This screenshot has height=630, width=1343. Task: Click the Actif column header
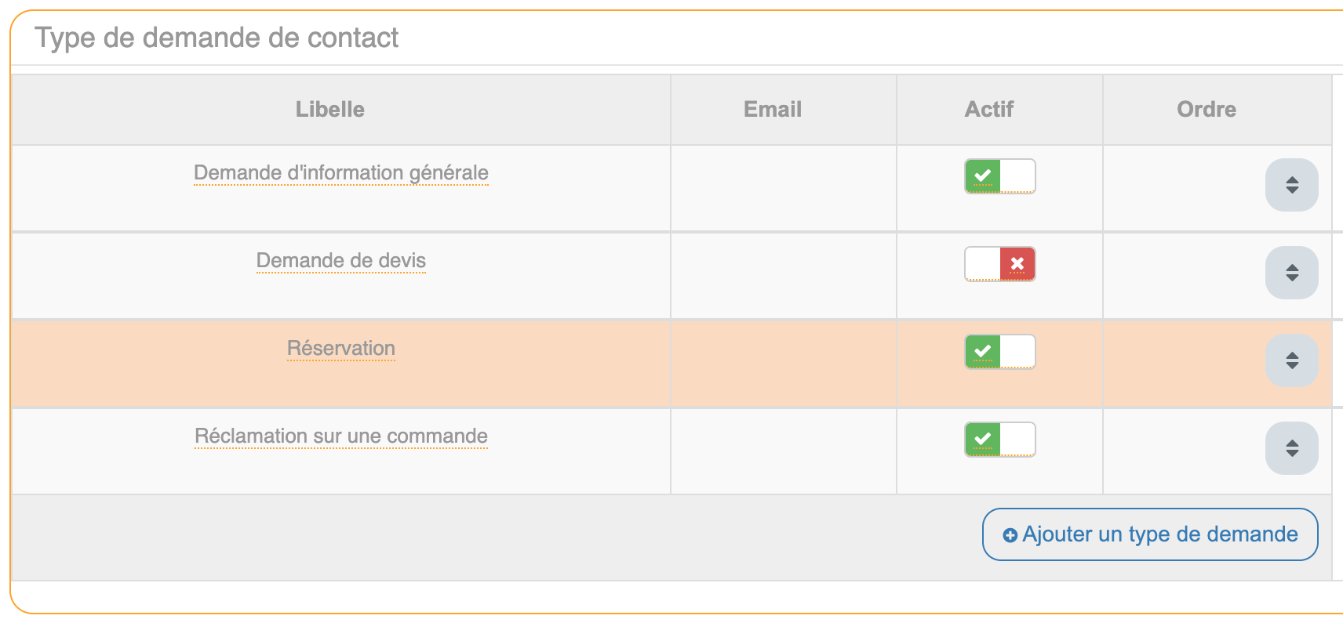pos(989,110)
